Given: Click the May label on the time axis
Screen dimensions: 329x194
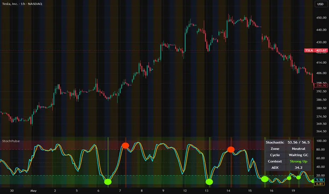Looking at the screenshot, I should (x=34, y=190).
